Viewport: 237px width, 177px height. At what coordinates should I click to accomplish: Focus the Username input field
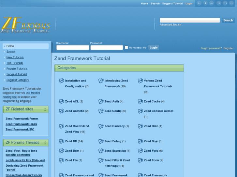pyautogui.click(x=73, y=47)
